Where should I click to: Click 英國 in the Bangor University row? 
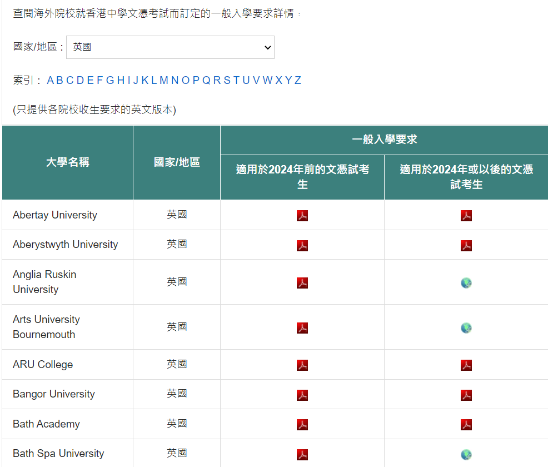pos(177,394)
